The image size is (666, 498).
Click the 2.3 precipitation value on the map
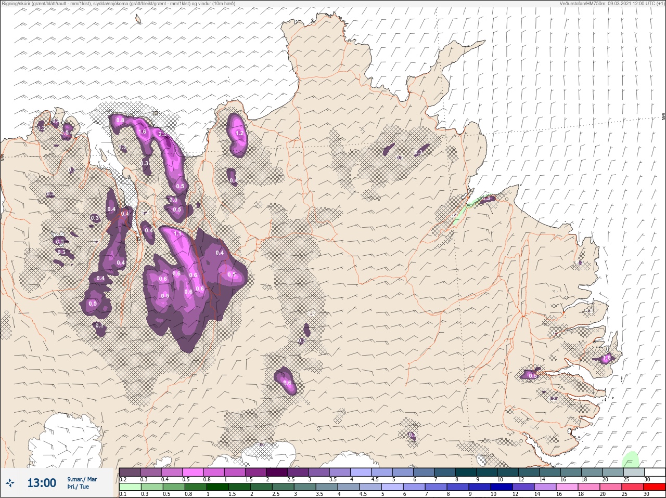(x=162, y=134)
